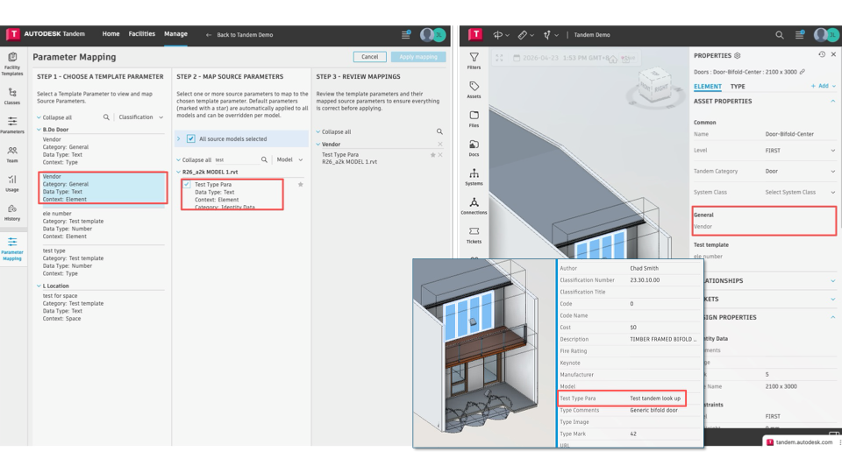Open the Classes sidebar icon
The width and height of the screenshot is (842, 473).
click(11, 96)
